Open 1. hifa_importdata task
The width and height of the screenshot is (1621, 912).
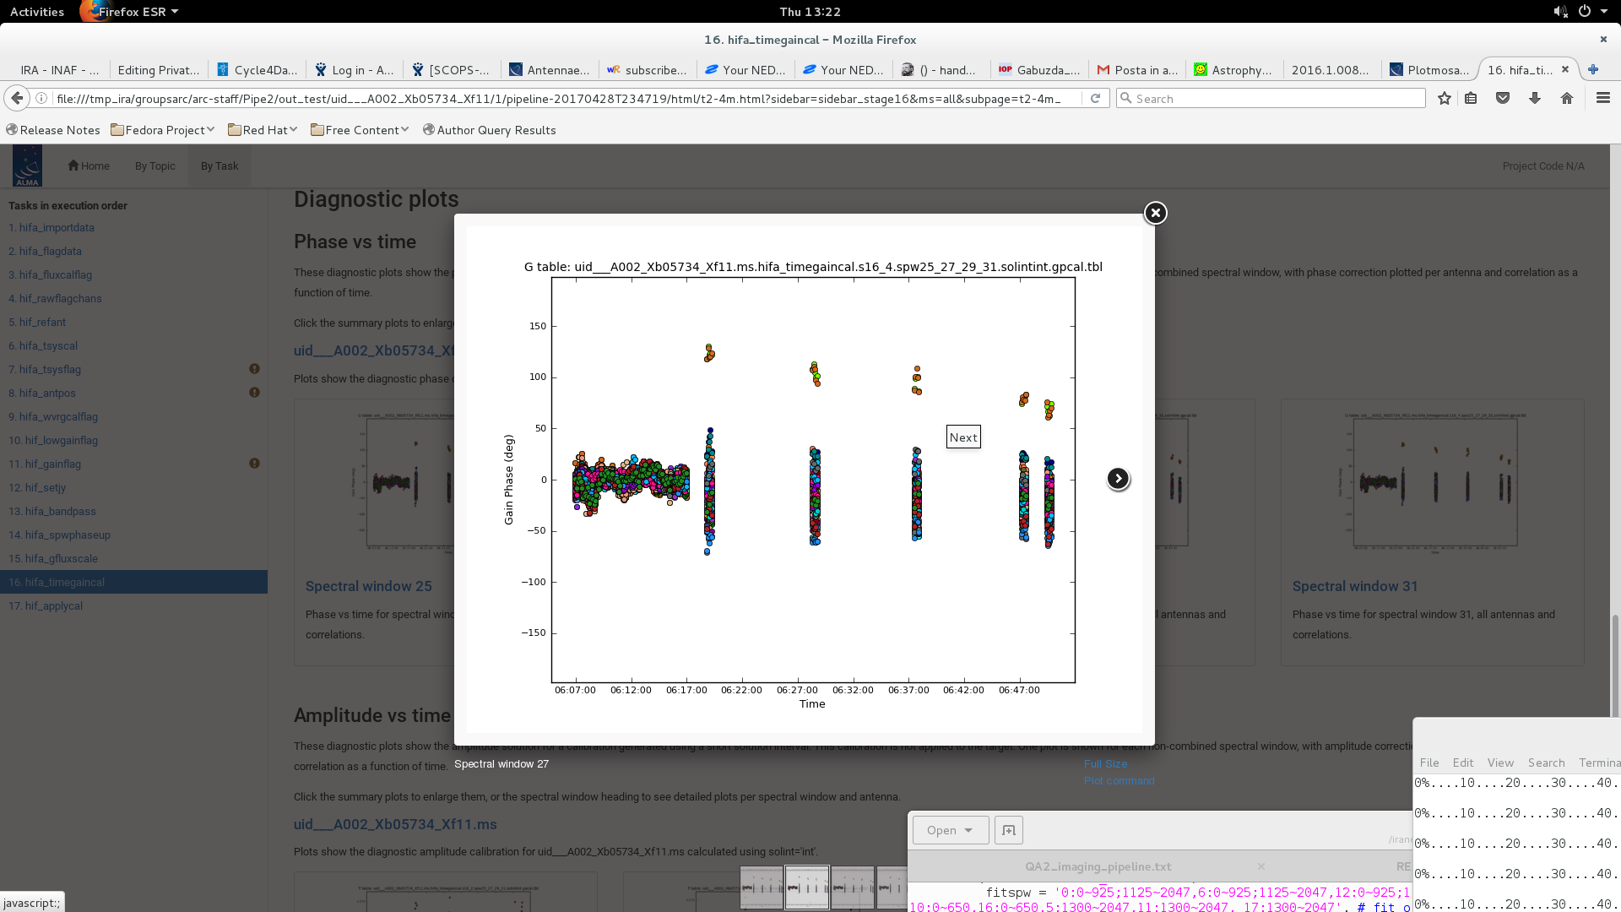coord(52,227)
